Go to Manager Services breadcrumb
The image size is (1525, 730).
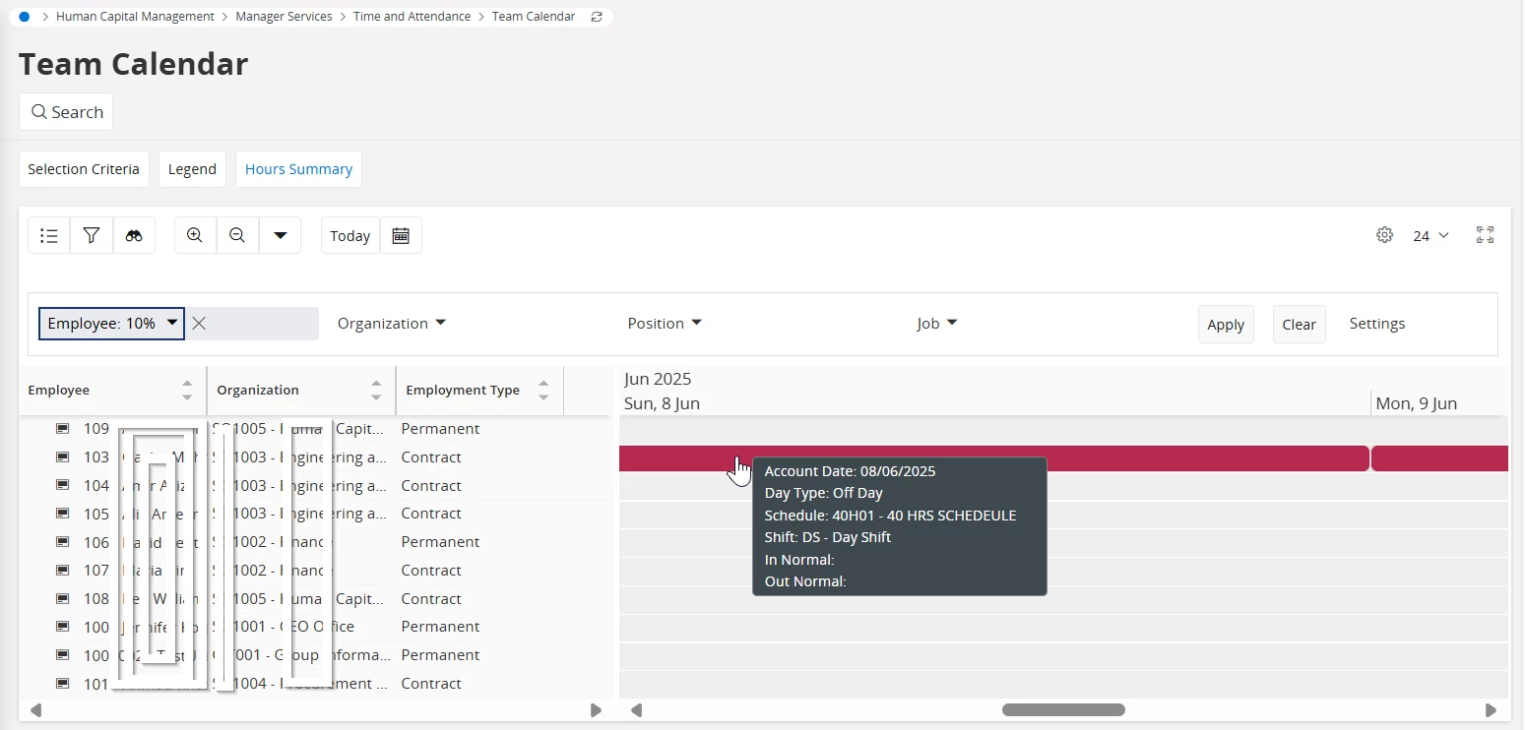(284, 17)
